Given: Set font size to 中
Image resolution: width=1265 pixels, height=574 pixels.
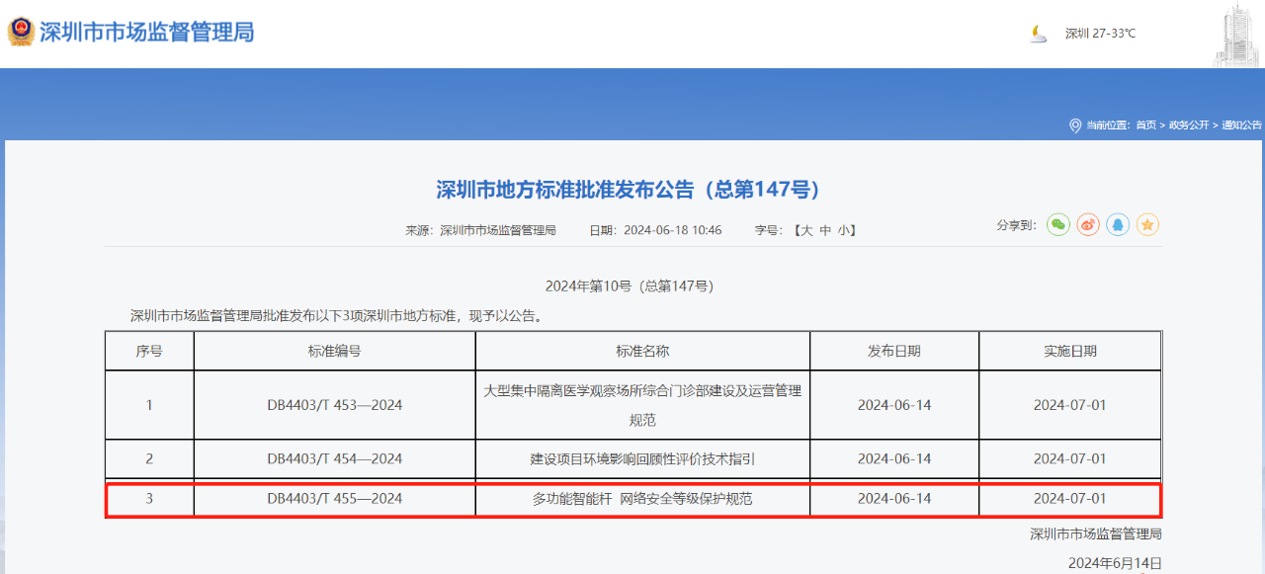Looking at the screenshot, I should coord(825,230).
